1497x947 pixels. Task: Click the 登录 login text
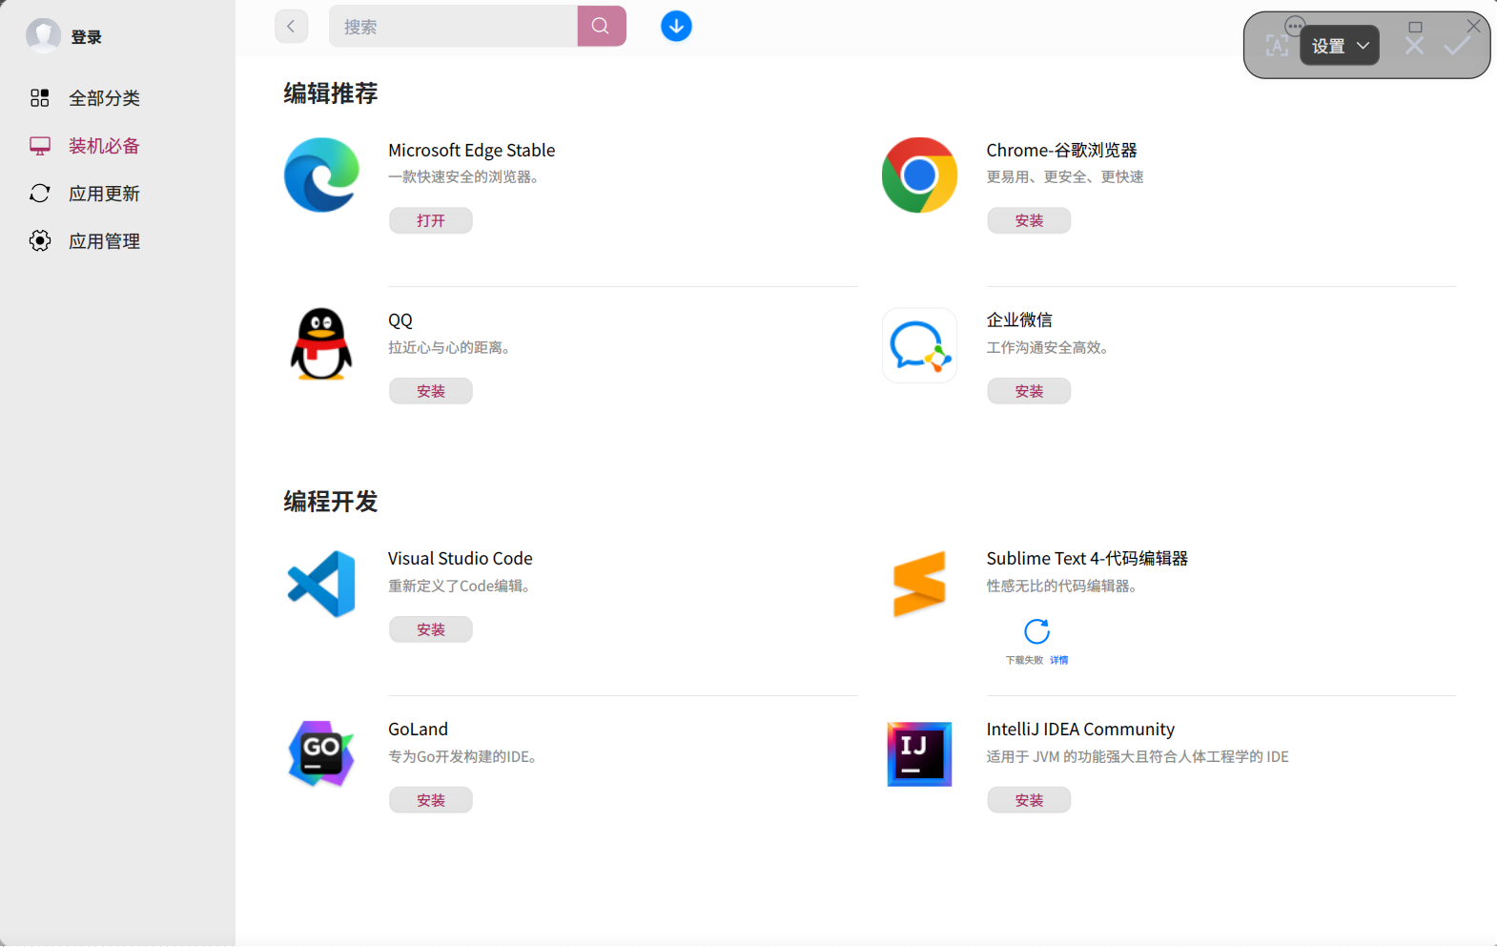click(x=86, y=37)
